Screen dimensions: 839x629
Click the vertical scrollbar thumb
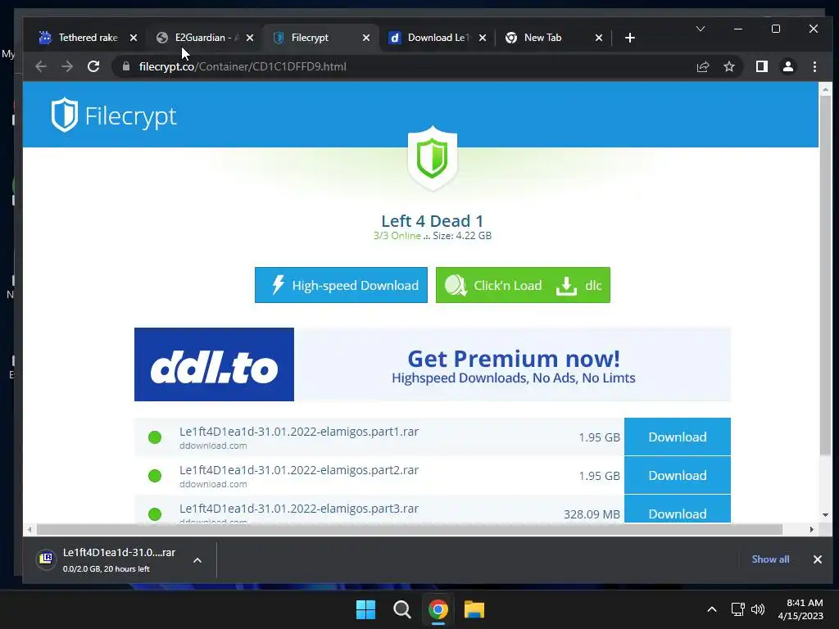(825, 277)
